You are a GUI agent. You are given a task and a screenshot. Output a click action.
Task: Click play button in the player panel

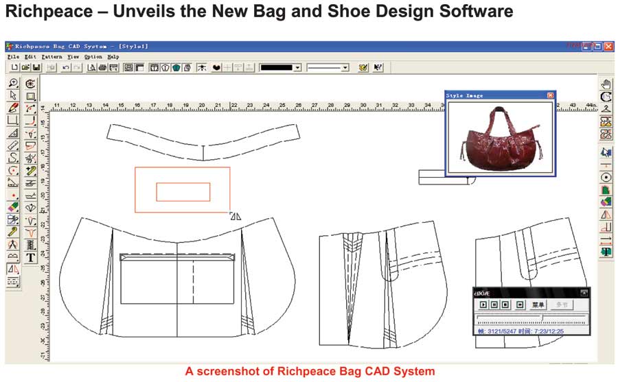[483, 305]
